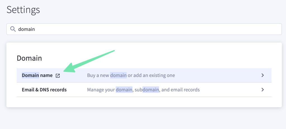Open the Domain name setting label
286x129 pixels.
(37, 75)
